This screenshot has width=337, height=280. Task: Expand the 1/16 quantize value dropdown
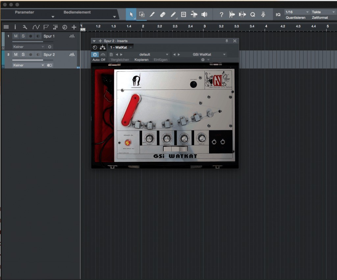tap(297, 12)
